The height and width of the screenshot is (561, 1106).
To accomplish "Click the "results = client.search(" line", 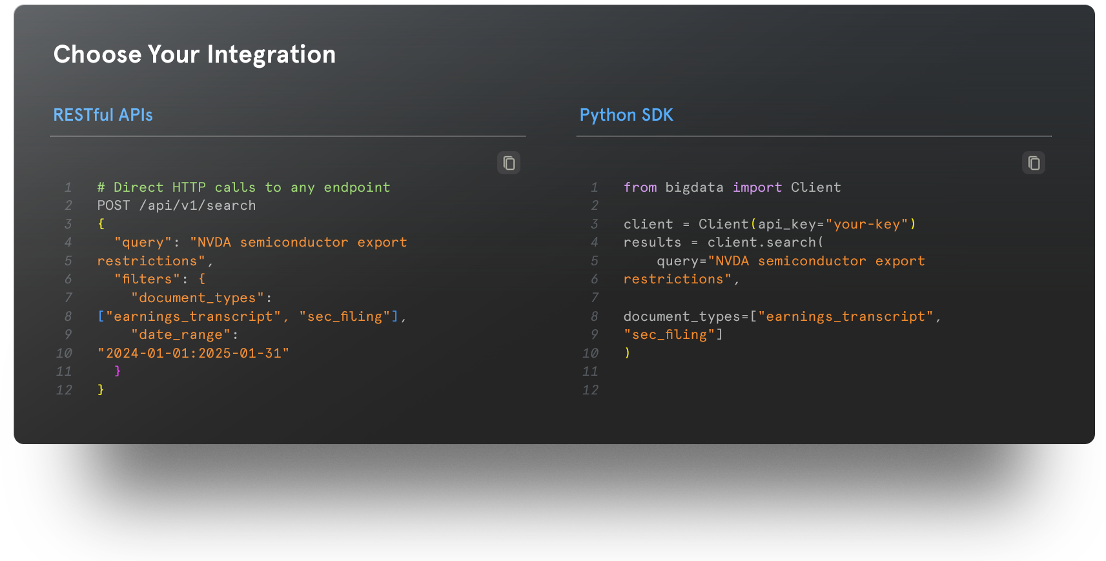I will [x=723, y=242].
